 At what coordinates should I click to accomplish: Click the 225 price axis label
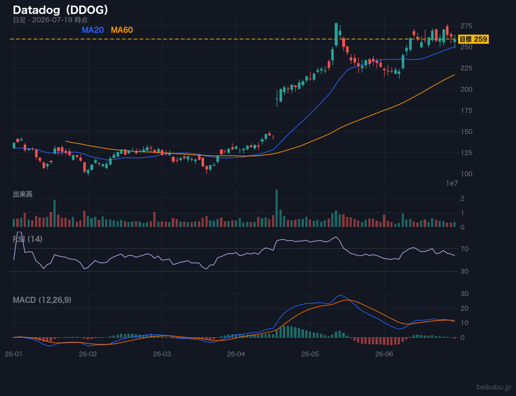coord(467,68)
